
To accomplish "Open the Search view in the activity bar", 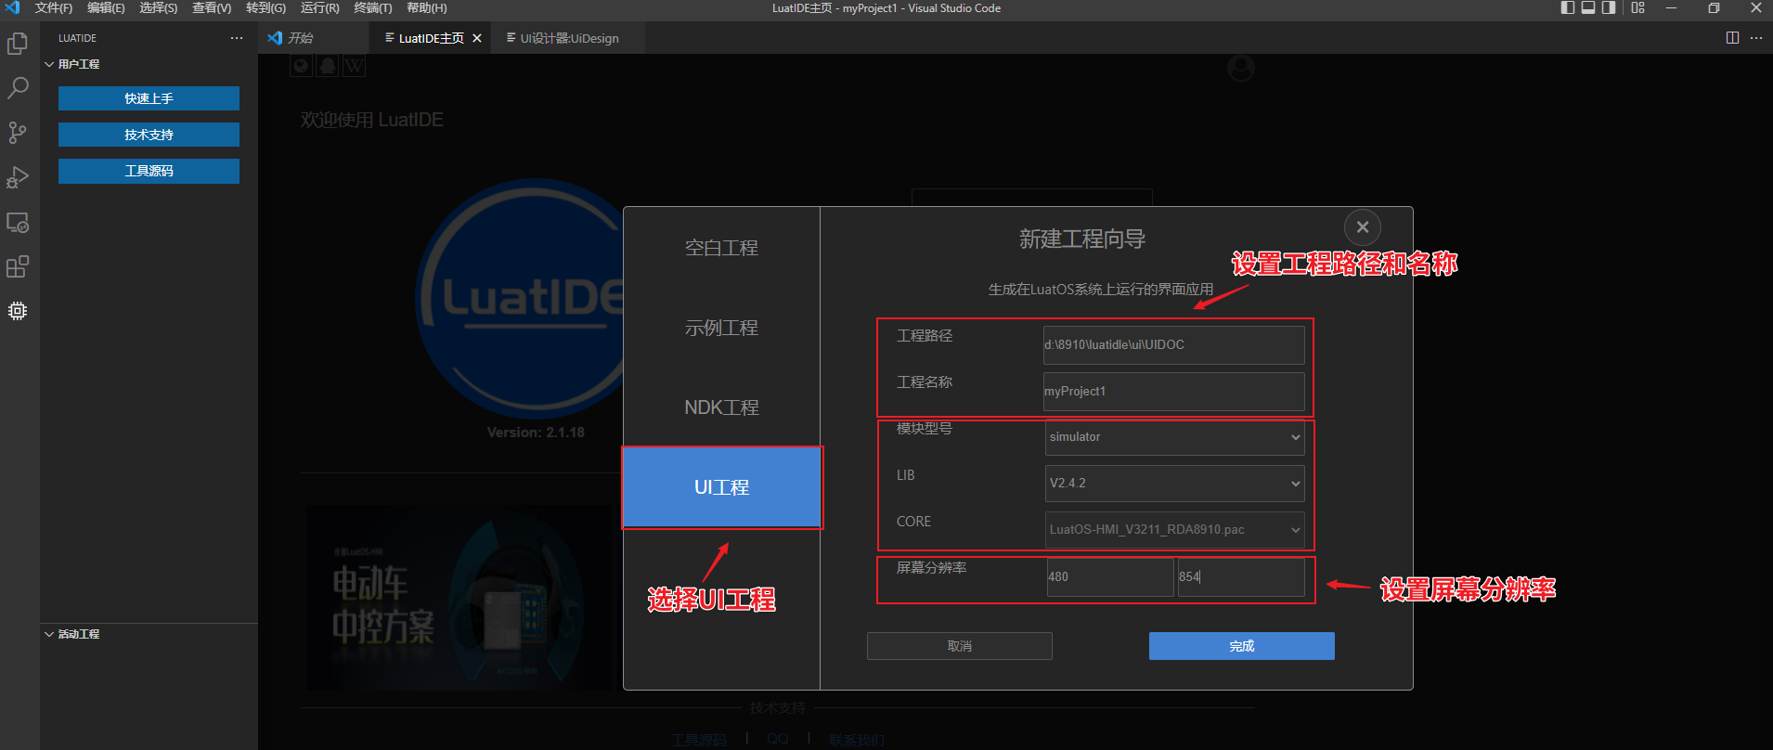I will [18, 88].
